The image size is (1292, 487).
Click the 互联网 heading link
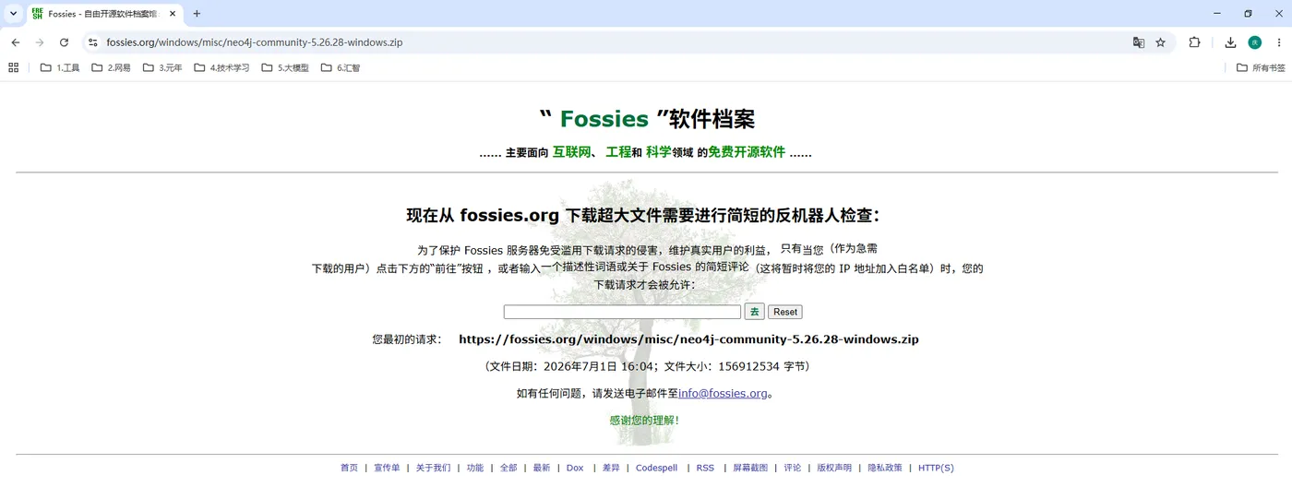click(571, 152)
